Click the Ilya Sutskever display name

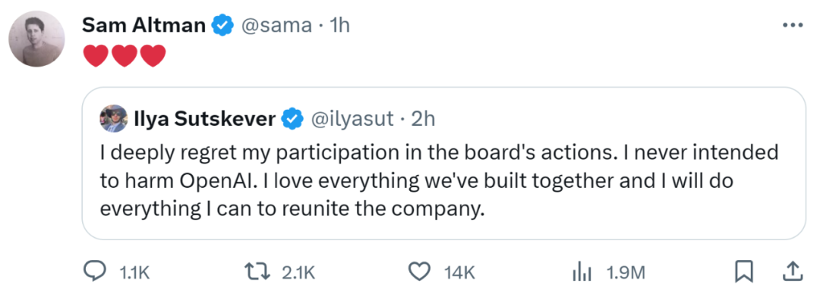click(205, 120)
